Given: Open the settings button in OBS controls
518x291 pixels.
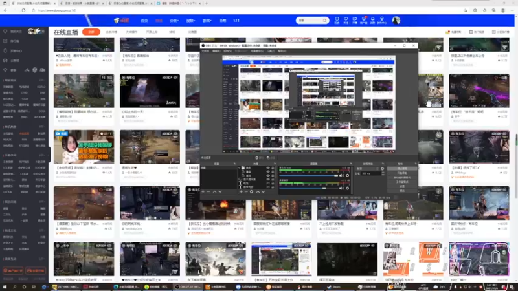Looking at the screenshot, I should click(x=402, y=186).
